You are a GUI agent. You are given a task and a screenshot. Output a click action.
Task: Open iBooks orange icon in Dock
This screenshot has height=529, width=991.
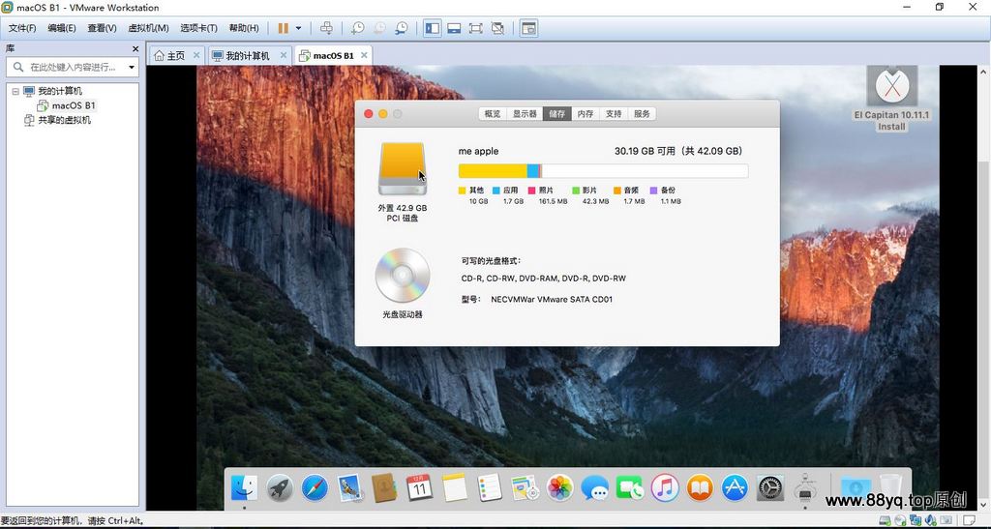tap(700, 488)
